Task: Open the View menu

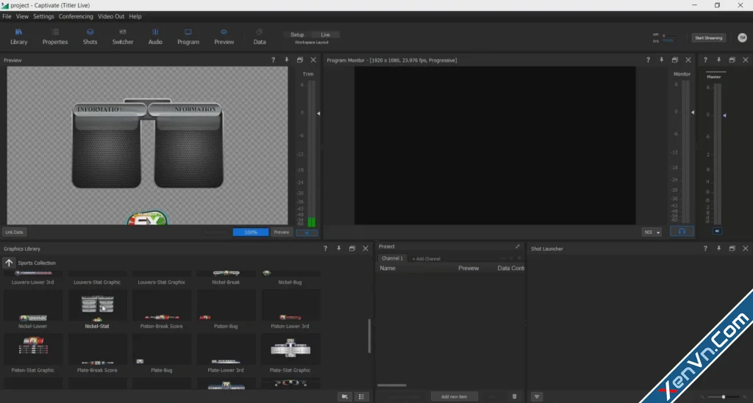Action: click(22, 16)
